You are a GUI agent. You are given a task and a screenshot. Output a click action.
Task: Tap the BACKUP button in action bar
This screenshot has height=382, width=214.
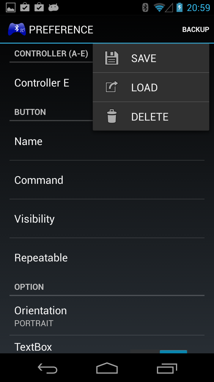196,30
